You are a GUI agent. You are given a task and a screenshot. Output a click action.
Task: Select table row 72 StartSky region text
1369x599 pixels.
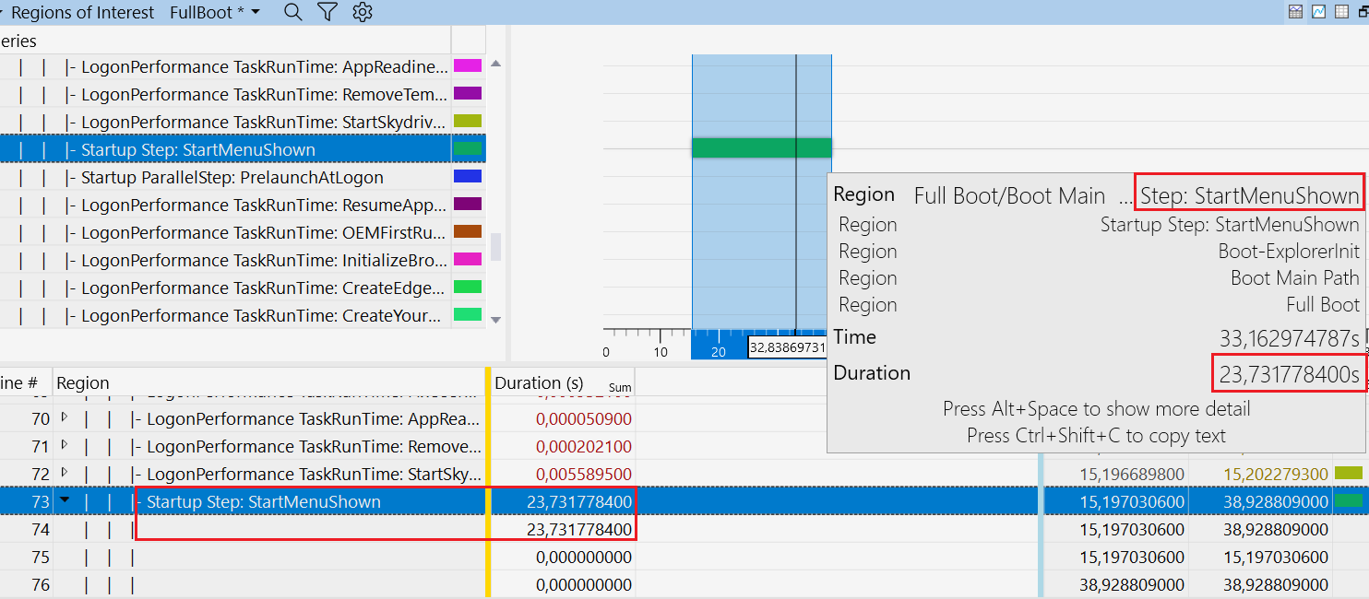coord(315,475)
